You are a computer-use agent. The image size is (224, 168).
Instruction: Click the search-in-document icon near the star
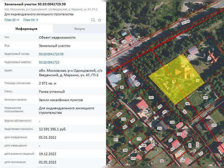(x=93, y=20)
